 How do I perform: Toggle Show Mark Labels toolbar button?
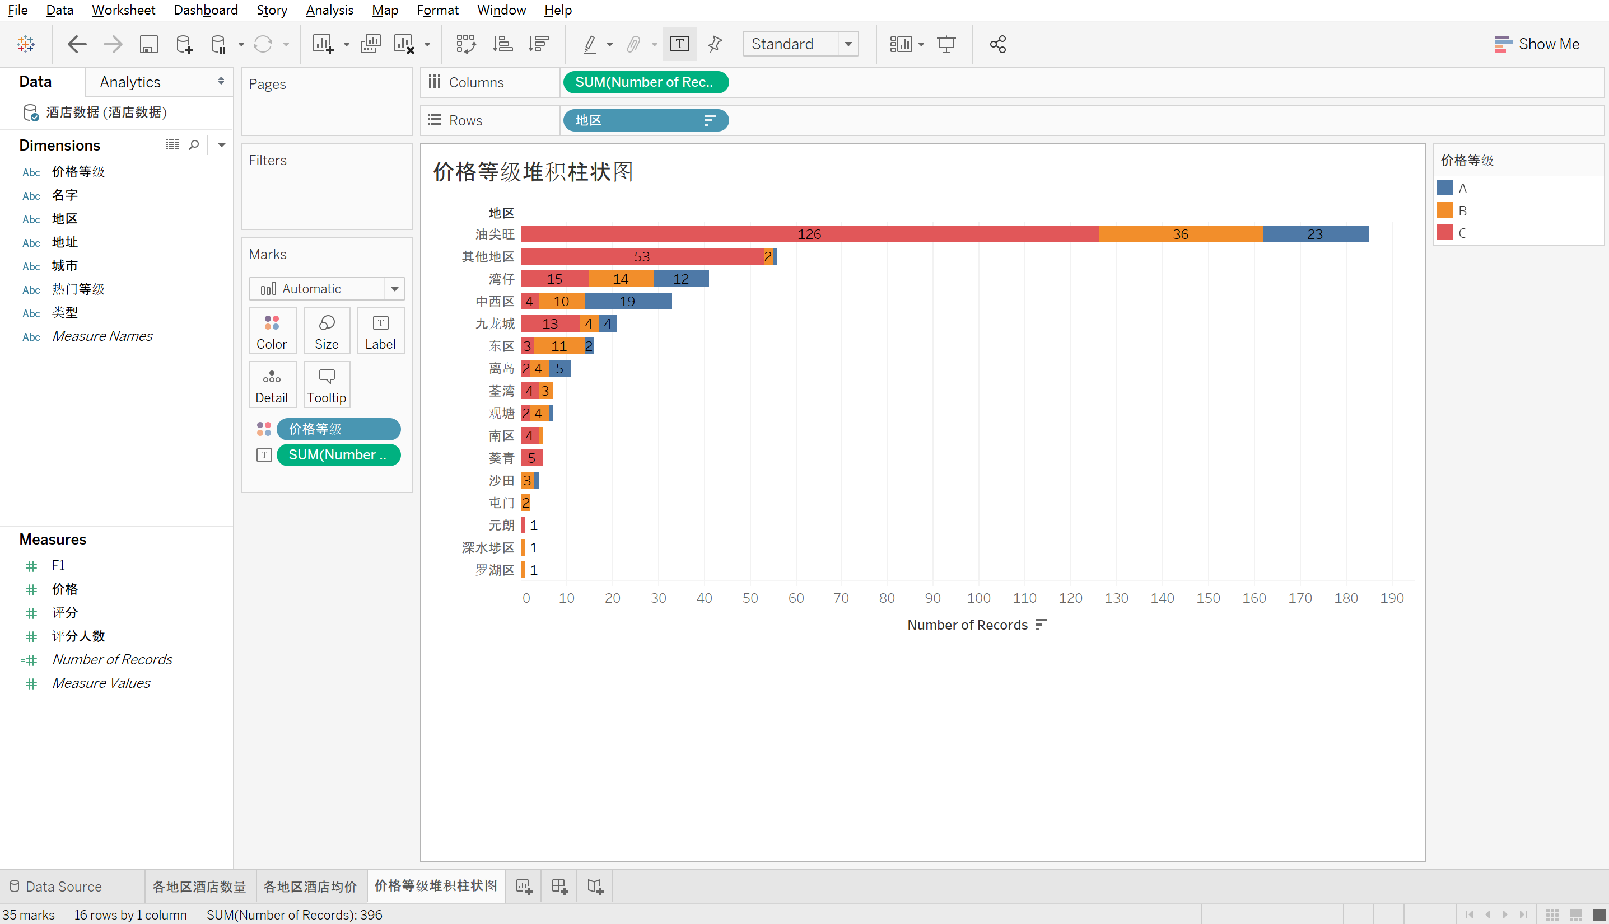[679, 44]
